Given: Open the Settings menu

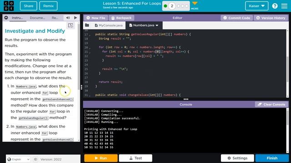Looking at the screenshot, I should [x=237, y=158].
